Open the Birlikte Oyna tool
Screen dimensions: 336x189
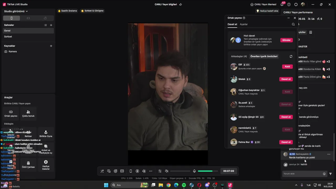[46, 134]
